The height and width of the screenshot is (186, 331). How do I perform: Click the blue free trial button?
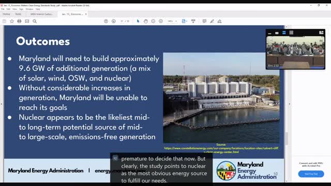tap(311, 174)
